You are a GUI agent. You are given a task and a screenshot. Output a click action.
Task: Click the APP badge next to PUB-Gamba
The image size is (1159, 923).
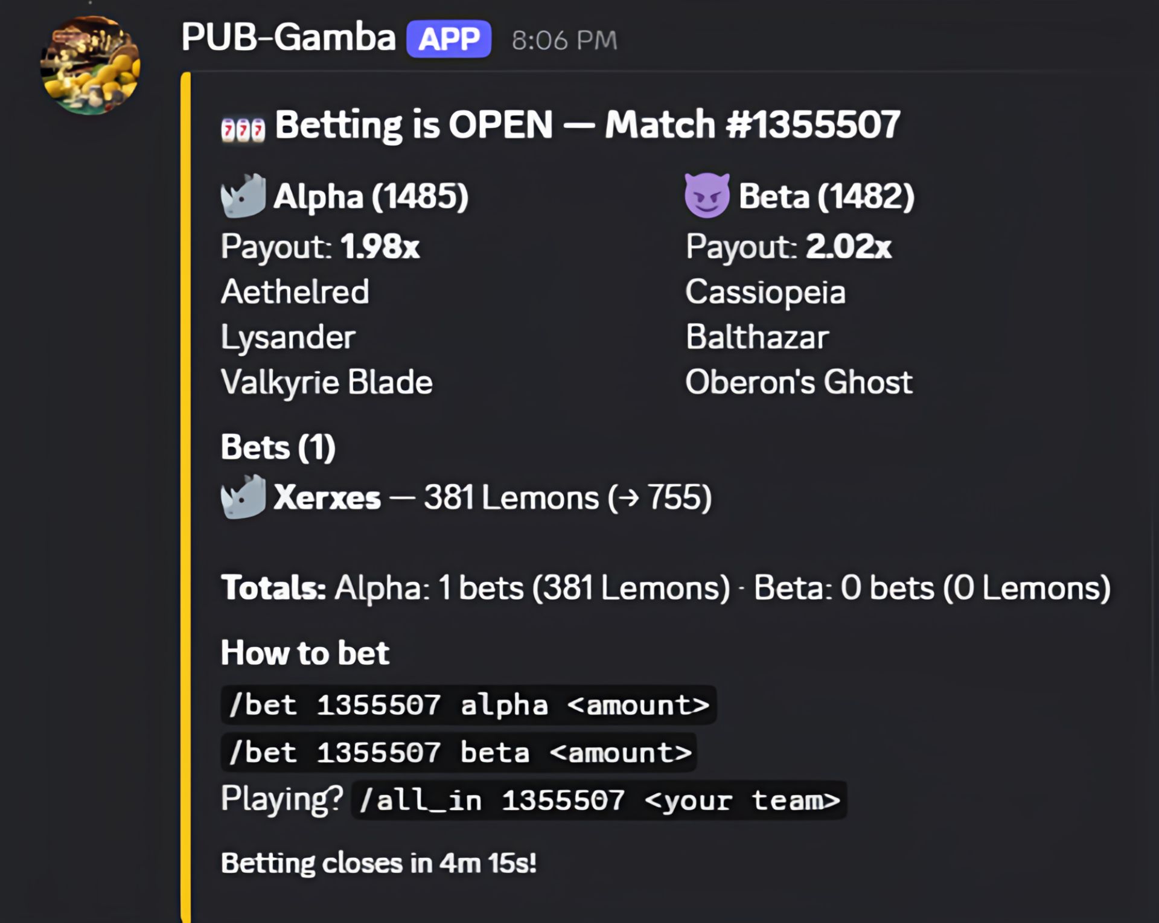(x=448, y=39)
